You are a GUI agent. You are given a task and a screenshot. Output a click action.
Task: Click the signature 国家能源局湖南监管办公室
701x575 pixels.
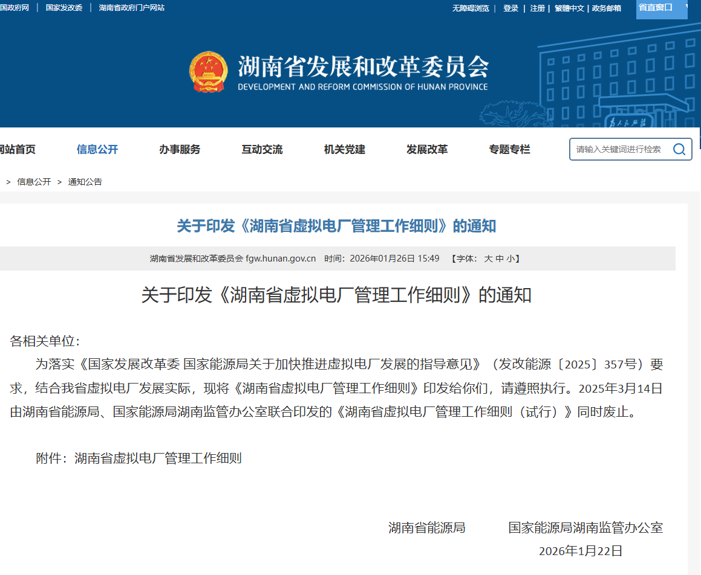tap(585, 528)
